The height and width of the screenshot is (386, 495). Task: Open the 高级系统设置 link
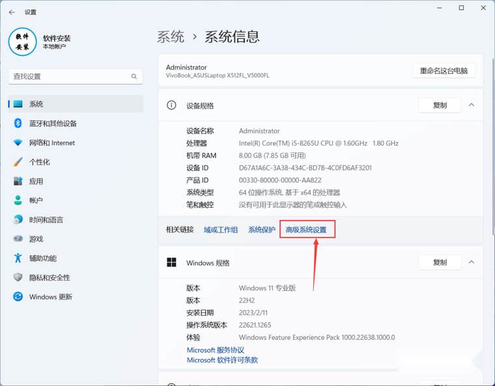(306, 230)
